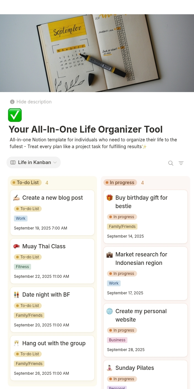This screenshot has height=389, width=194.
Task: Open the filter lines icon
Action: coord(181,163)
